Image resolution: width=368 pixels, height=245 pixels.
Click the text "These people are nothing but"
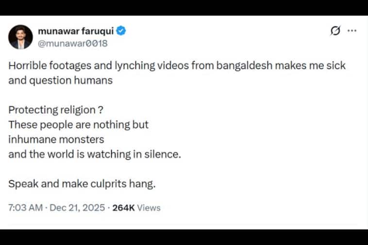(78, 124)
